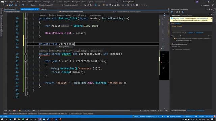Click the horizontal editor scrollbar
Screen dimensions: 216x121
point(85,111)
